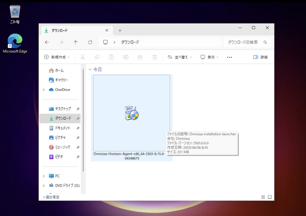Click the rename icon in the toolbar

point(126,57)
